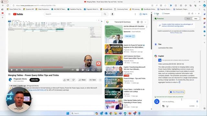Show more bookmarks chevron
207x116 pixels.
coord(199,9)
